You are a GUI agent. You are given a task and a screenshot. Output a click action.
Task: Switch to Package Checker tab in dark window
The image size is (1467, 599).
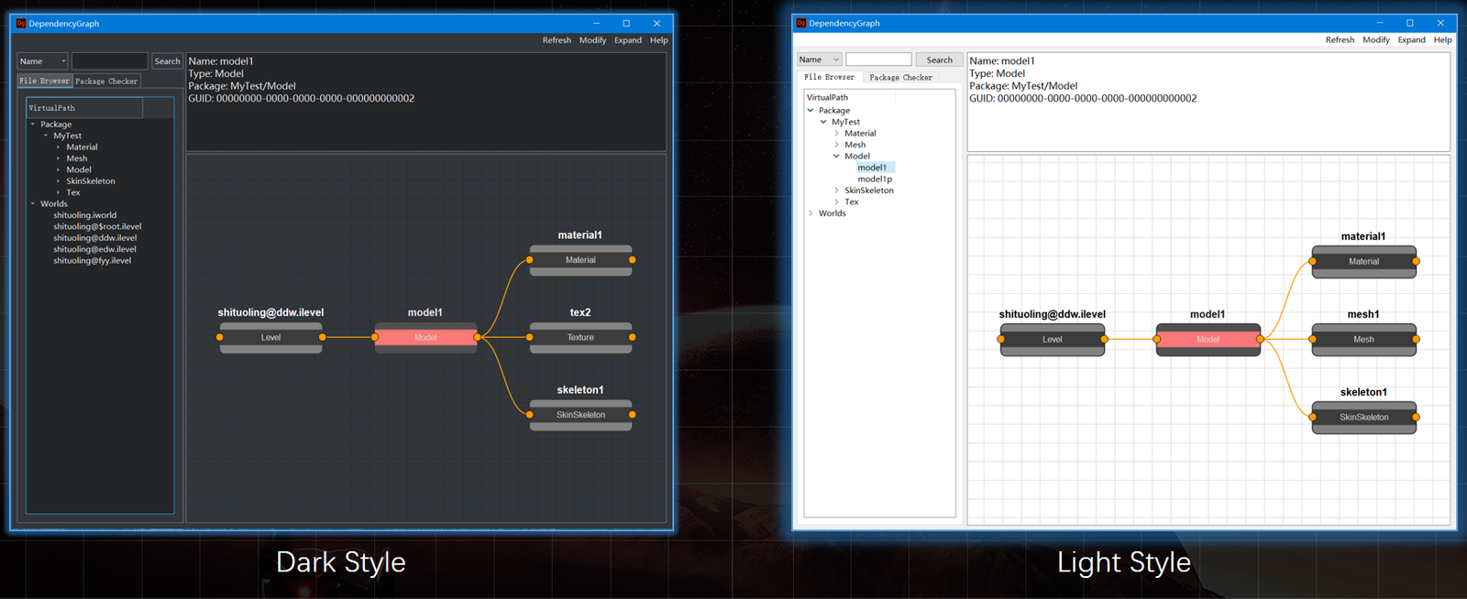pyautogui.click(x=106, y=81)
